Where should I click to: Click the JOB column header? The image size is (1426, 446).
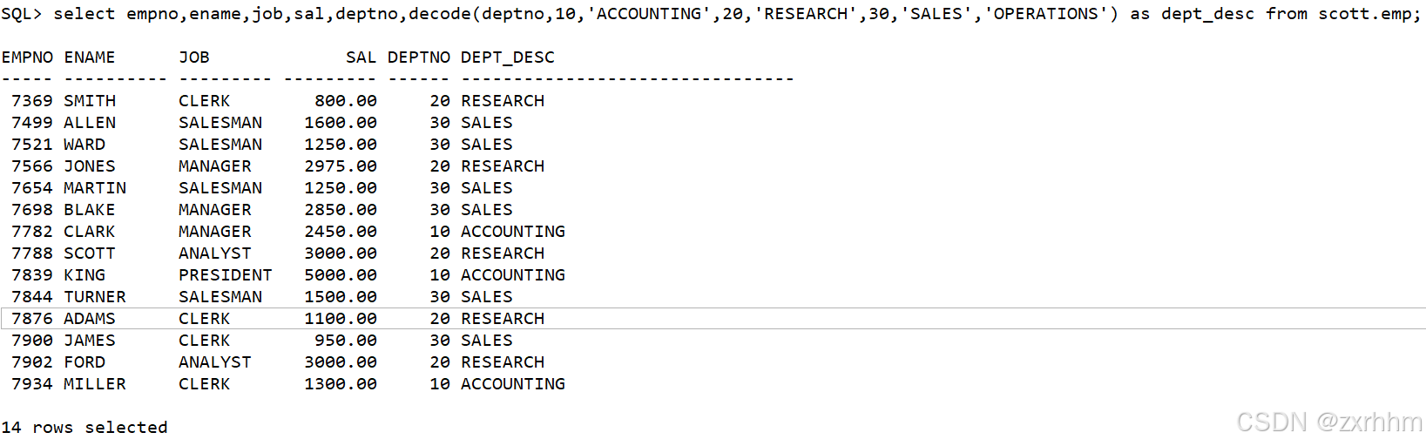coord(194,57)
